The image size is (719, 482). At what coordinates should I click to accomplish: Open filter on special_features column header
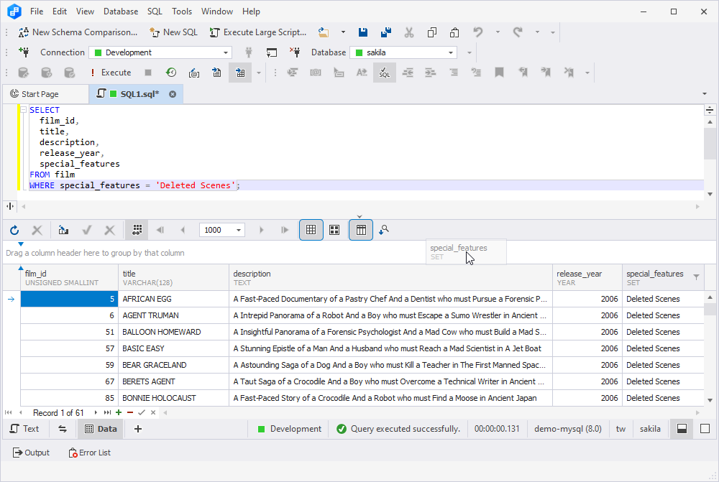click(x=696, y=277)
